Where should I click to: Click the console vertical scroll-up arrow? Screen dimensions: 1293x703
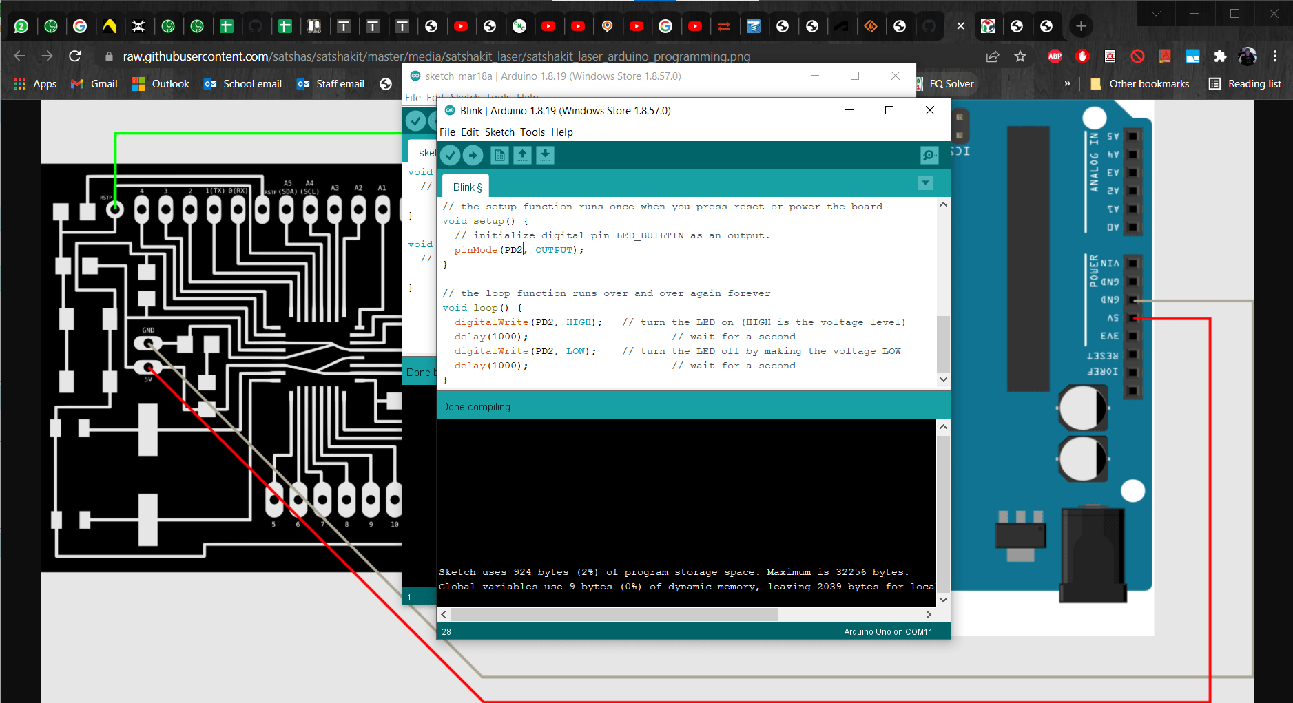point(943,427)
